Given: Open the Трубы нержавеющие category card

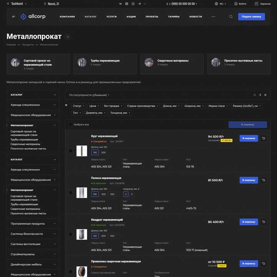Looking at the screenshot, I should [105, 62].
